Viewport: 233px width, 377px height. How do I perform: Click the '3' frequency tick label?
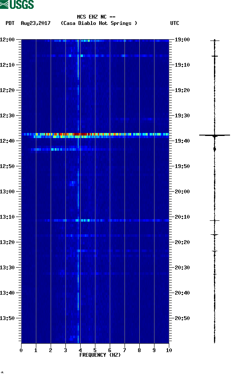(x=65, y=350)
